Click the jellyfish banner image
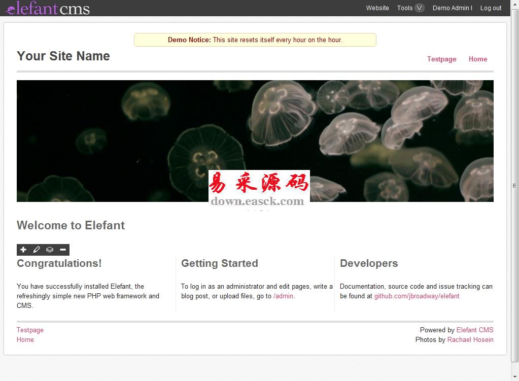This screenshot has width=519, height=381. (x=255, y=141)
